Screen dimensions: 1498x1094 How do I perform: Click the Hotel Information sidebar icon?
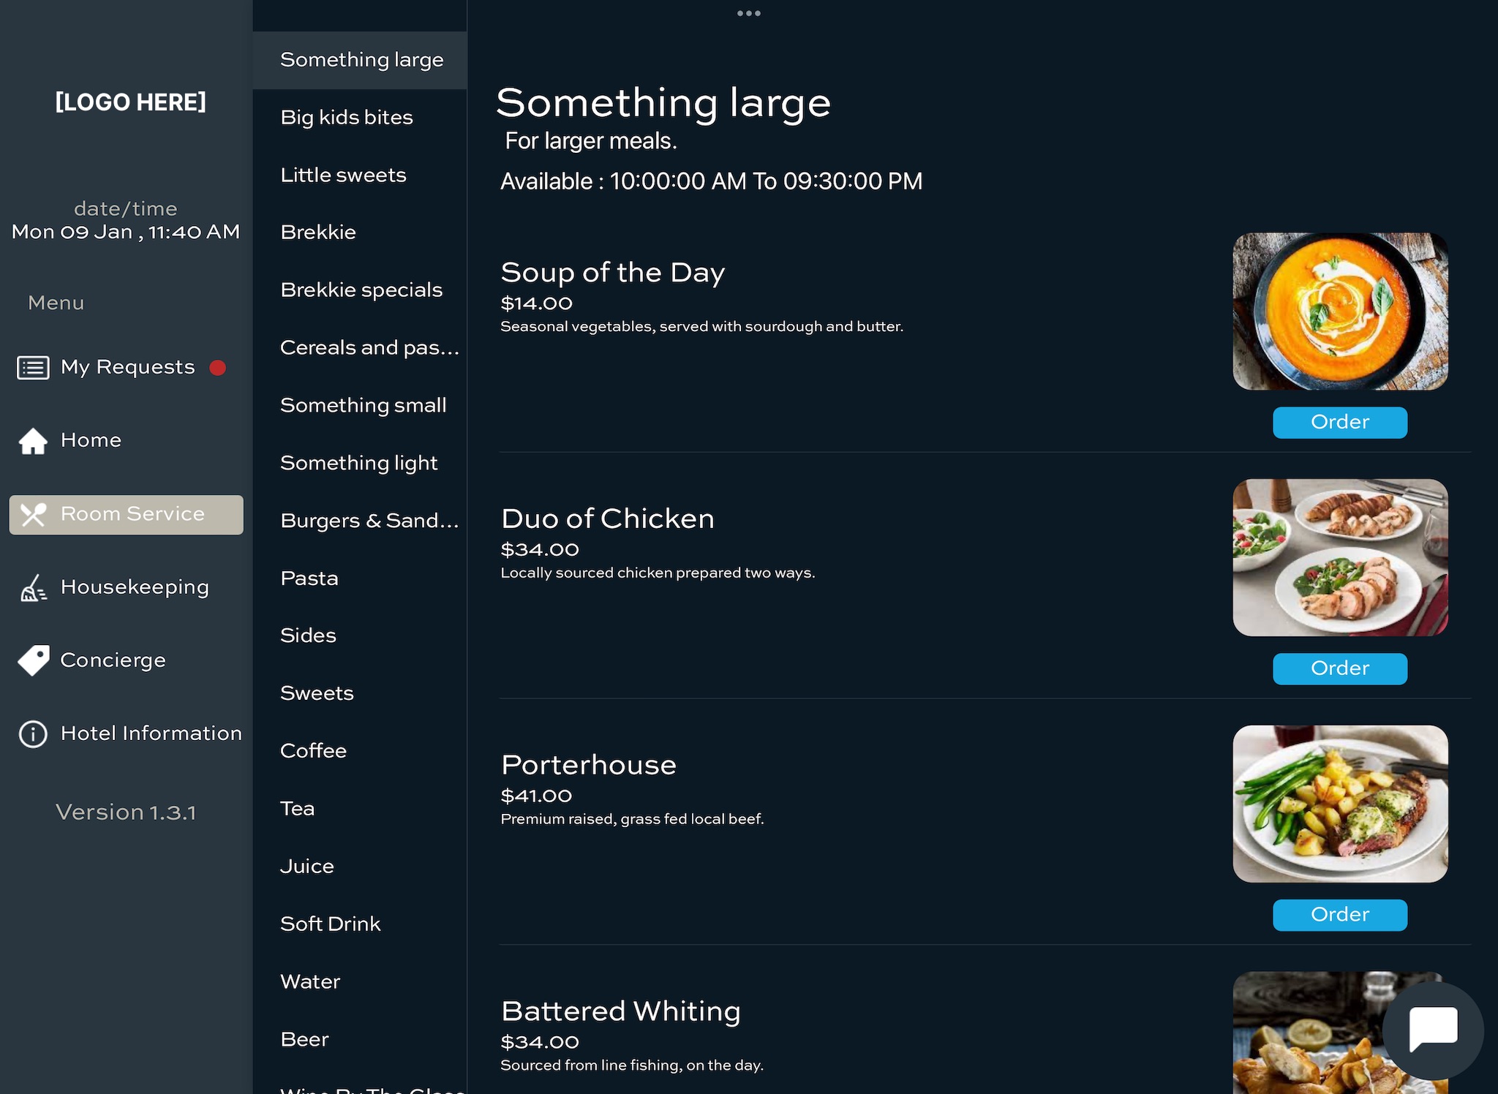click(x=33, y=733)
